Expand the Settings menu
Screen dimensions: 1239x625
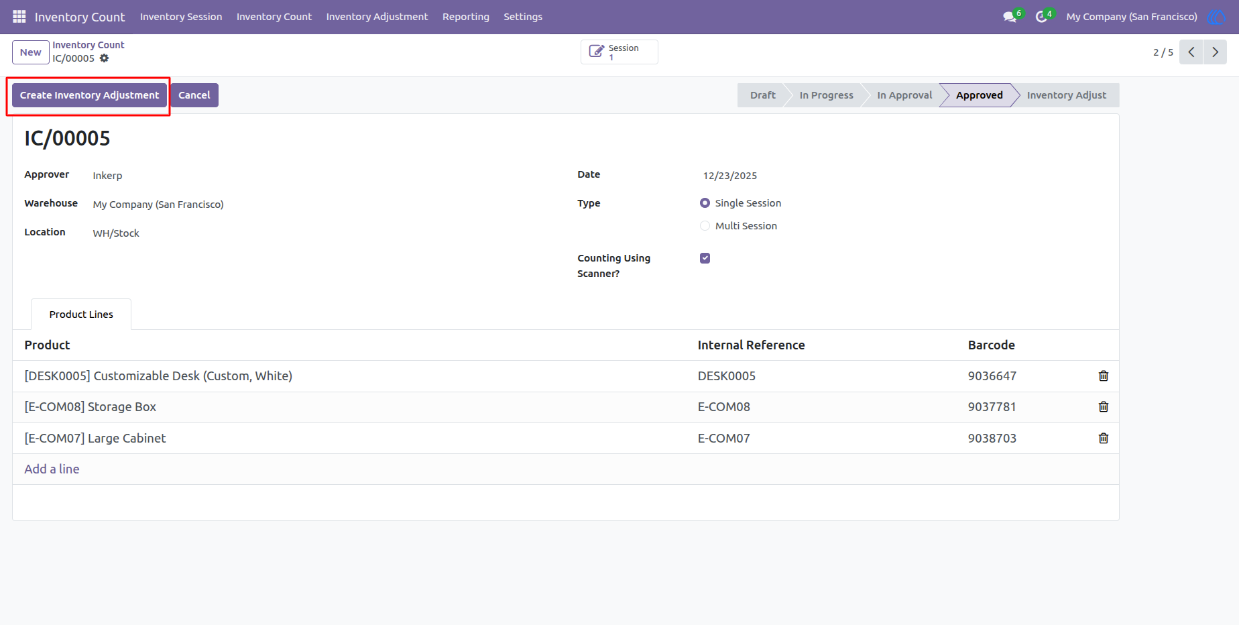click(523, 17)
